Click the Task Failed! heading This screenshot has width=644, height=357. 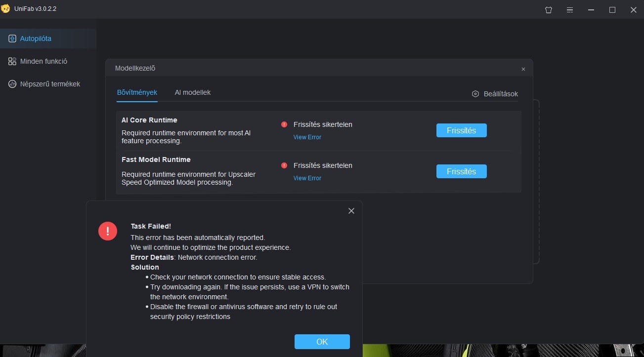coord(151,226)
